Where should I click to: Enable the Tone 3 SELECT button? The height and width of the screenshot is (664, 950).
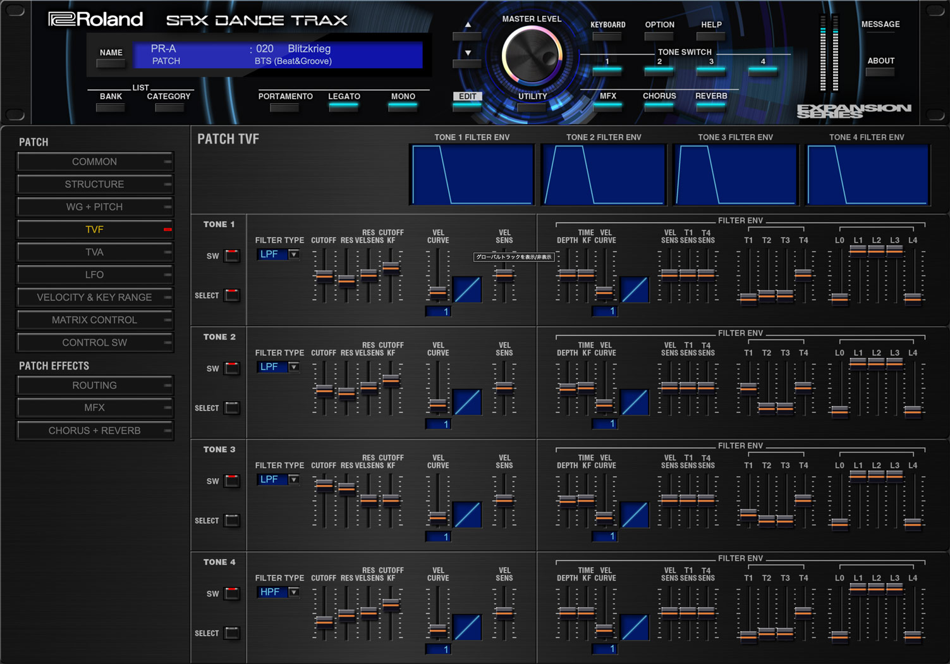[232, 520]
